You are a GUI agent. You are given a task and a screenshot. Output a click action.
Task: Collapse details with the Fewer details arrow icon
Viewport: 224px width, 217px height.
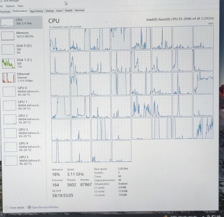click(x=7, y=207)
